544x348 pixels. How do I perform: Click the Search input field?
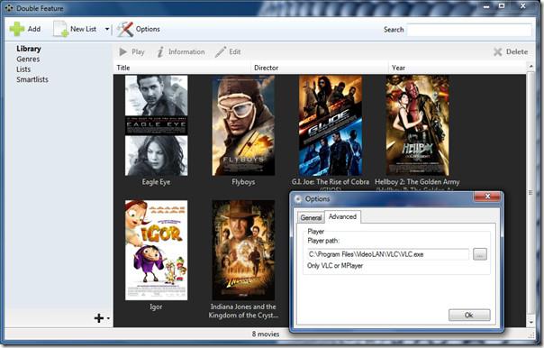coord(469,30)
